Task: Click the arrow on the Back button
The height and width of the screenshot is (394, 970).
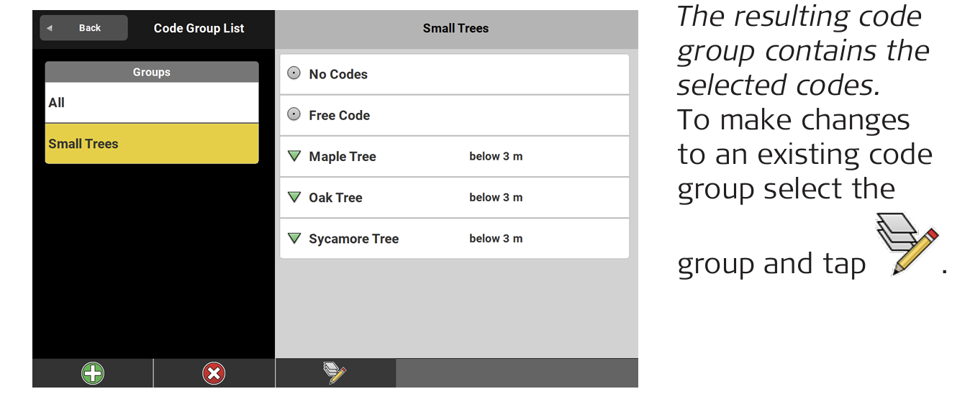Action: (x=50, y=28)
